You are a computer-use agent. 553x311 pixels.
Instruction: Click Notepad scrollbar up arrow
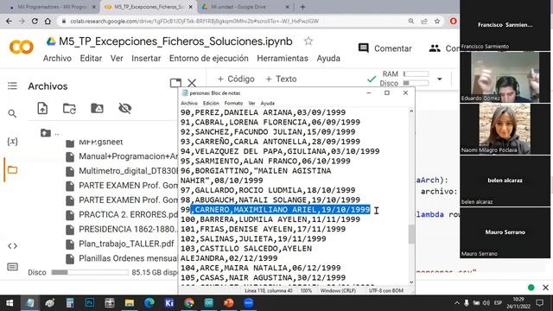coord(411,111)
